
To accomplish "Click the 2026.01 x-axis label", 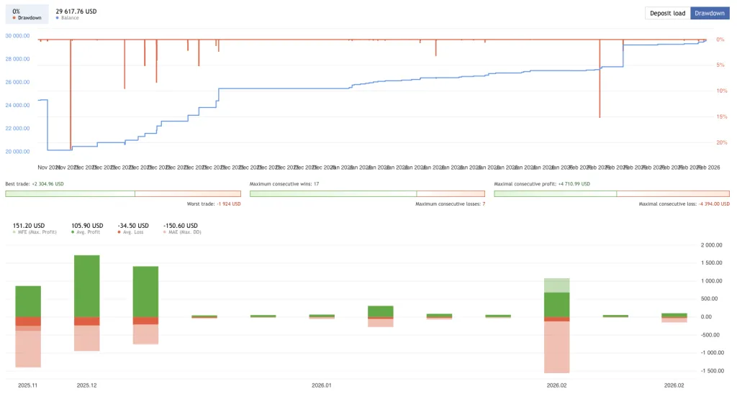I will [x=322, y=385].
